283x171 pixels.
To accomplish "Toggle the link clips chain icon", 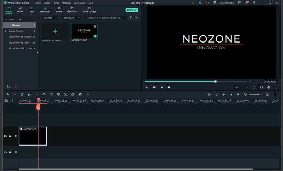I will (12, 101).
